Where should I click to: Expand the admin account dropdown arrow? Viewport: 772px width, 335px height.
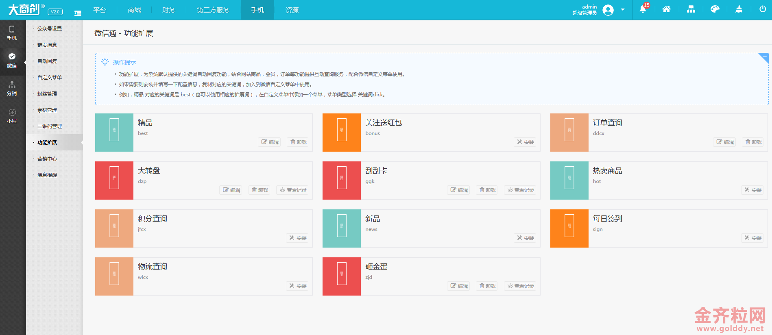click(x=623, y=10)
